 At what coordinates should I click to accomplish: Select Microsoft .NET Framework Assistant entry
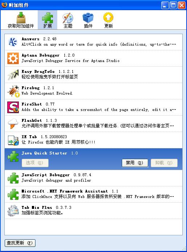93,194
